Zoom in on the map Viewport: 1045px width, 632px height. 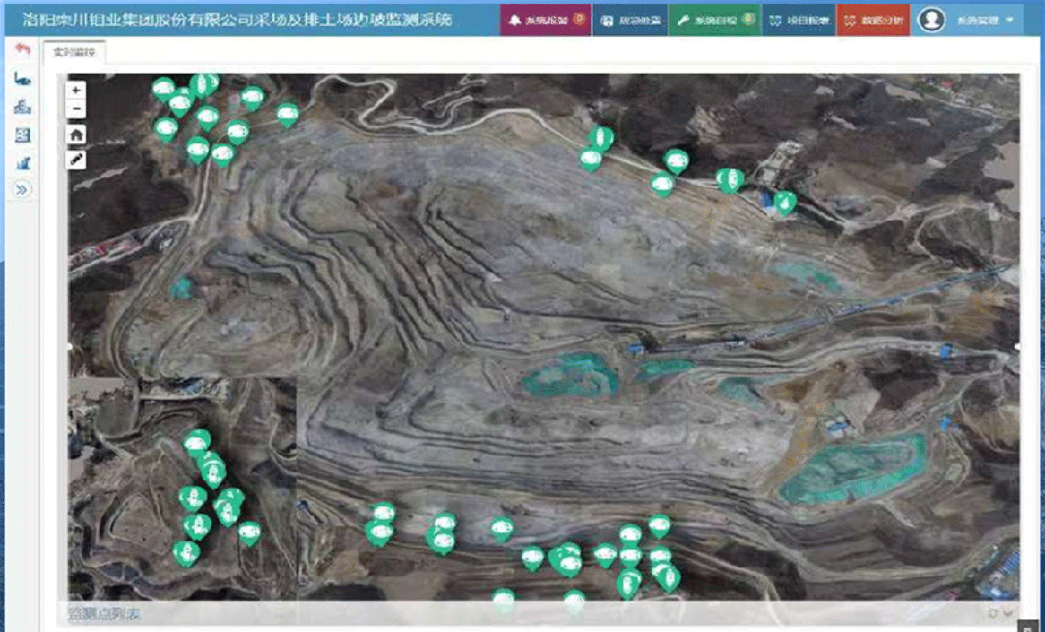77,90
